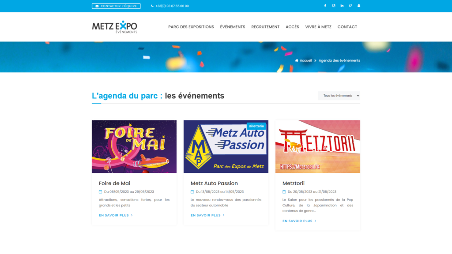Open the 'Tous les événements' filter dropdown

pos(339,96)
